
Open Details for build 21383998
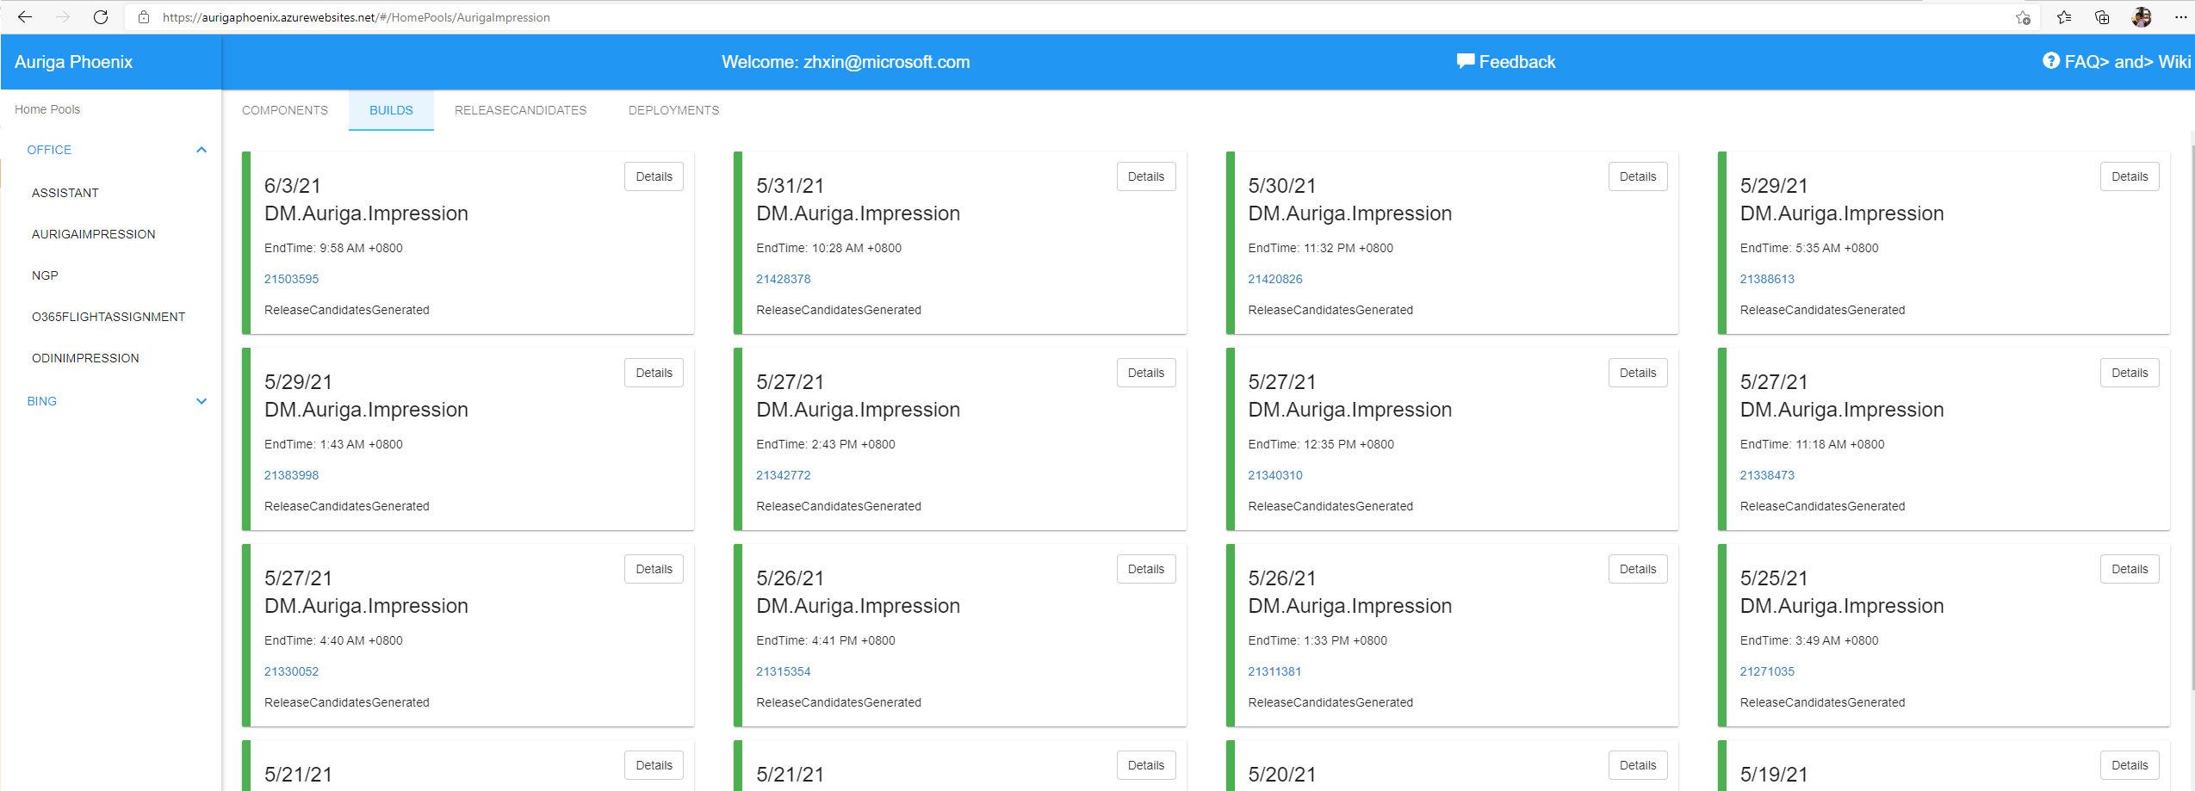(x=654, y=373)
